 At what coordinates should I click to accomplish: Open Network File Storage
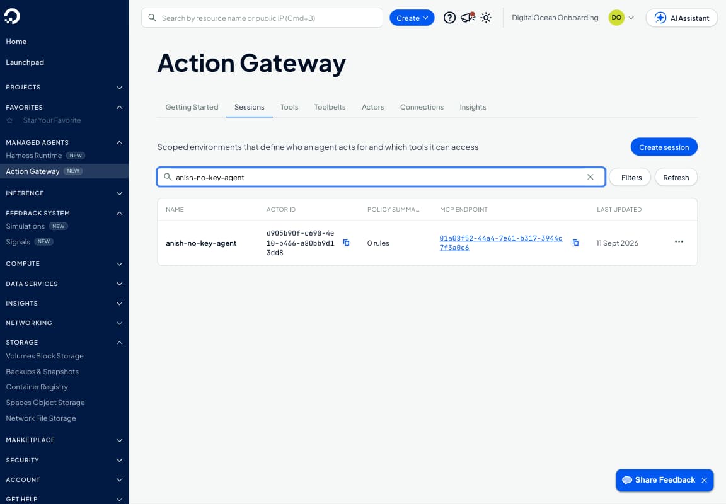click(x=41, y=418)
